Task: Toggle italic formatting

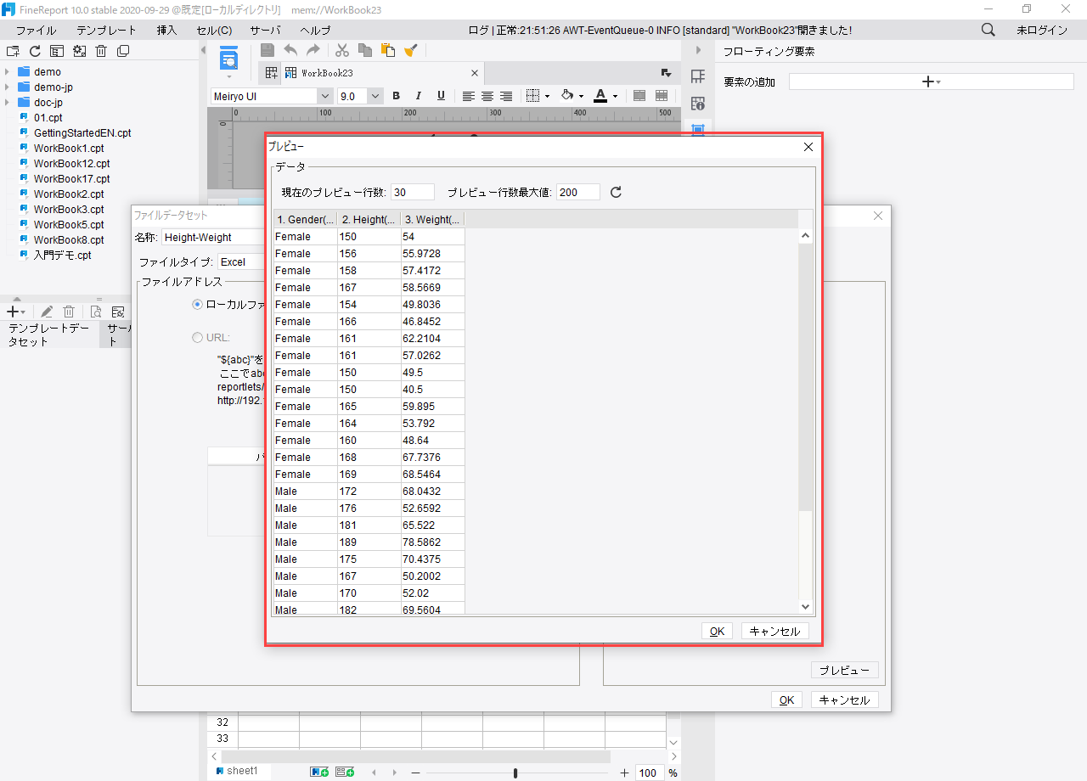Action: pyautogui.click(x=418, y=96)
